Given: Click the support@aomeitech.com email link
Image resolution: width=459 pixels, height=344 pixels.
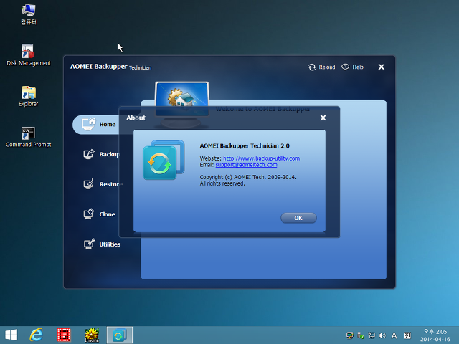Looking at the screenshot, I should click(246, 165).
